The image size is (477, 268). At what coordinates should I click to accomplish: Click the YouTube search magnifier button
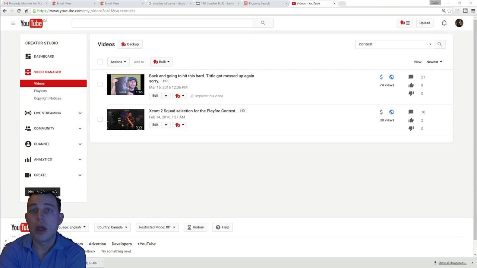263,23
